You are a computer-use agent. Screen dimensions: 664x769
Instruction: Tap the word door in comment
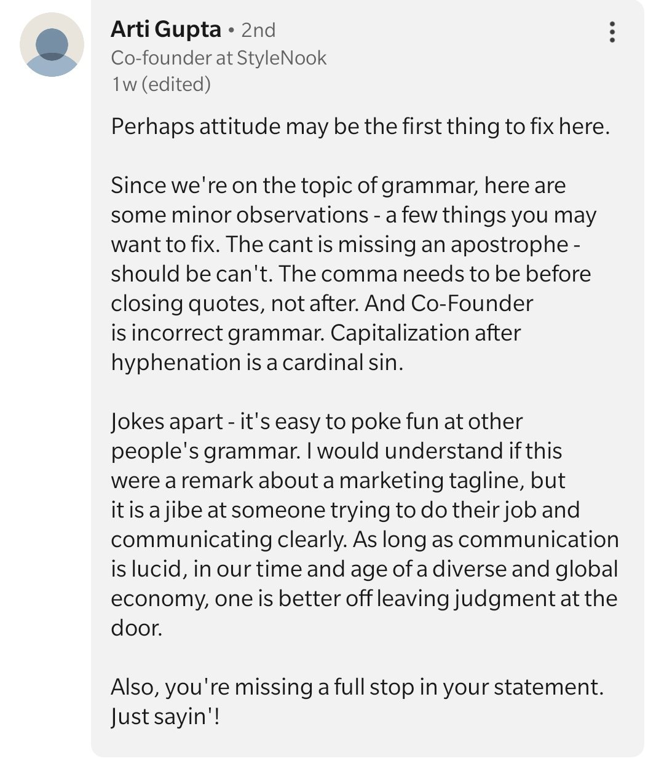pos(136,628)
